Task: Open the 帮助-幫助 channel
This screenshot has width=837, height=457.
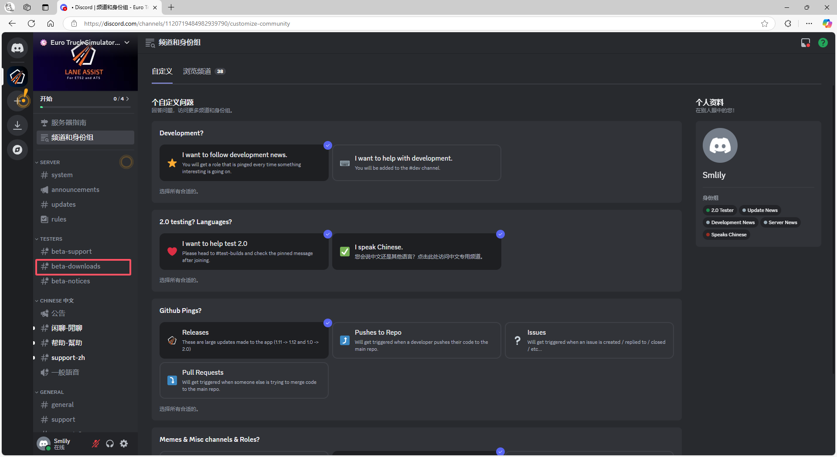Action: 85,343
